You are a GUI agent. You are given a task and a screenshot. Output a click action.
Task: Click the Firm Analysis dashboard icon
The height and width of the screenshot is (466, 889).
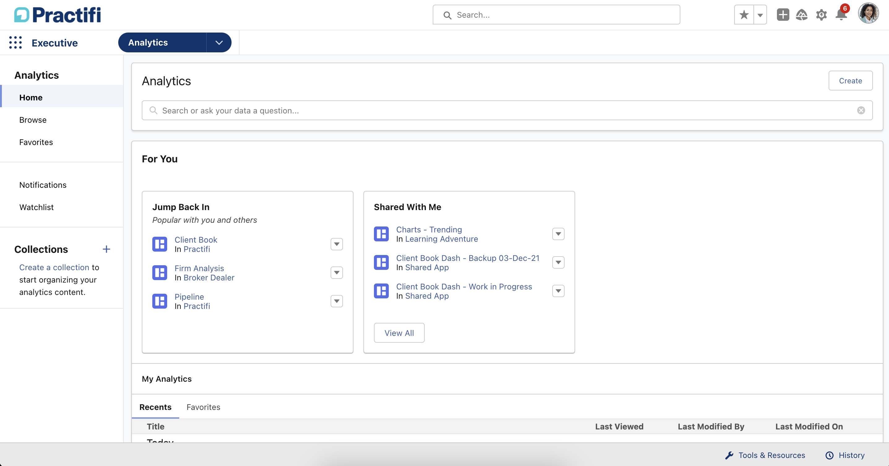pyautogui.click(x=160, y=273)
